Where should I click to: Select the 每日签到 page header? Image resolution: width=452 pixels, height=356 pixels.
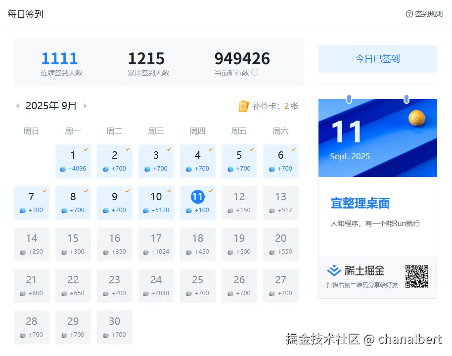(25, 14)
